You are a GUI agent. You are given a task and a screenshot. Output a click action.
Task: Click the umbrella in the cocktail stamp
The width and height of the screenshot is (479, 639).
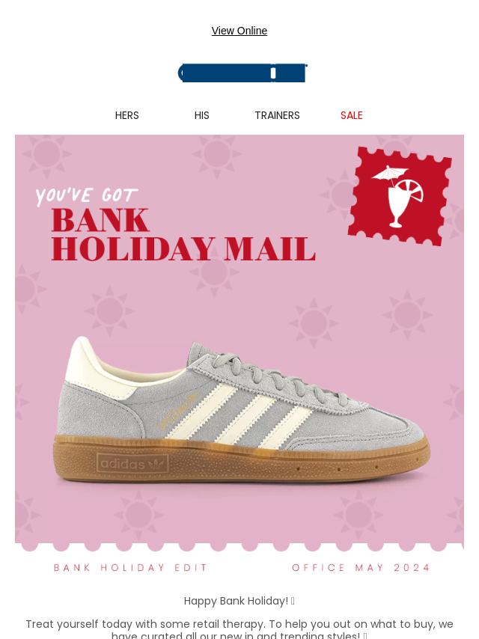tap(389, 174)
